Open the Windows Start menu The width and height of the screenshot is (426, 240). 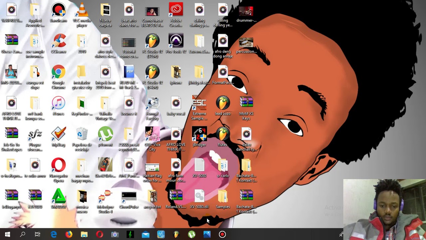tap(7, 234)
